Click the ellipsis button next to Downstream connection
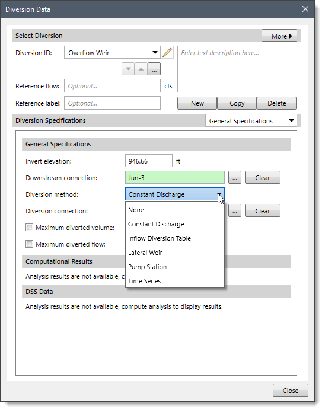 [x=235, y=178]
